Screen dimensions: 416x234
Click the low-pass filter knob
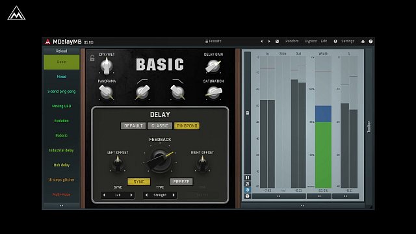(x=177, y=92)
